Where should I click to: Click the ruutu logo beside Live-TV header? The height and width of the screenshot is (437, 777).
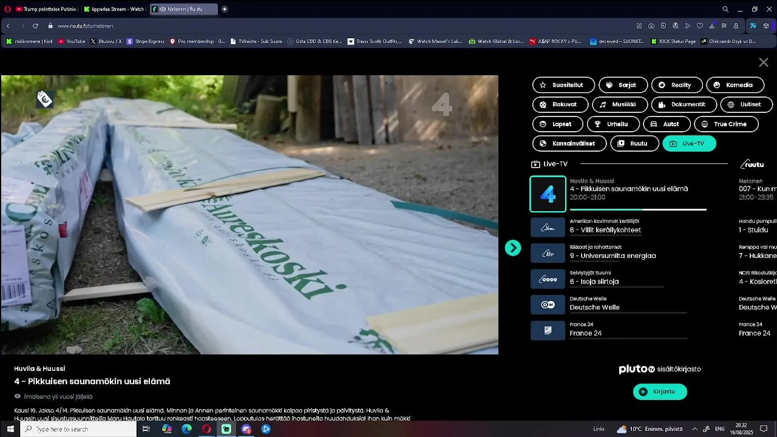753,164
